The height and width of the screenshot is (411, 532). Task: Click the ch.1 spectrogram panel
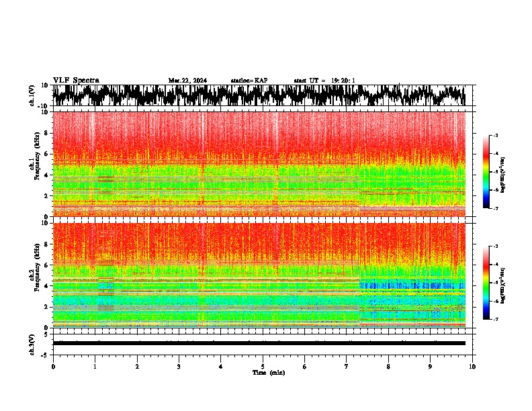pyautogui.click(x=259, y=164)
